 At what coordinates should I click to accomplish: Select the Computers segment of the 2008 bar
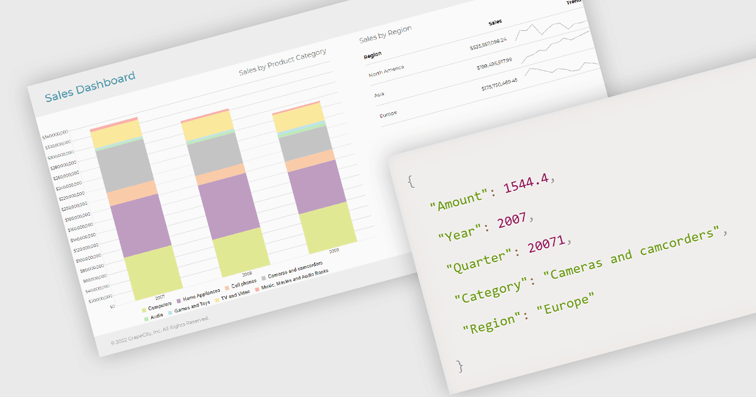[240, 251]
